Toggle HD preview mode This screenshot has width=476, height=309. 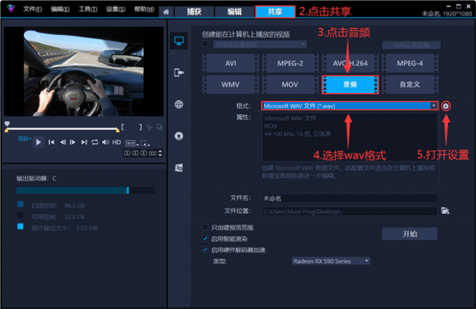117,142
